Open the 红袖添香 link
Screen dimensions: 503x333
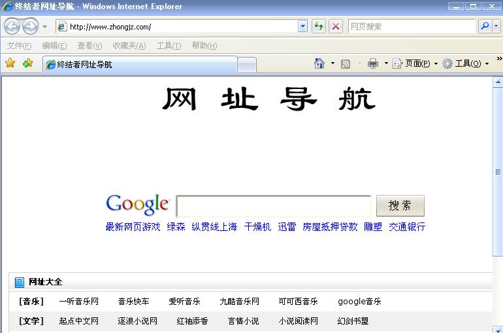click(x=192, y=321)
